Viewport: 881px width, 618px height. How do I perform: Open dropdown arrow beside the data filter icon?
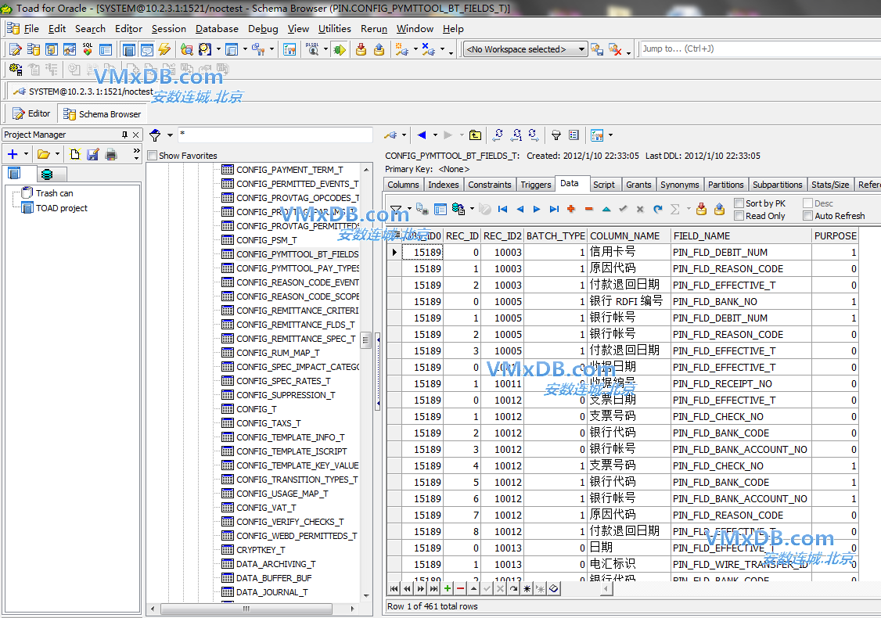tap(409, 209)
